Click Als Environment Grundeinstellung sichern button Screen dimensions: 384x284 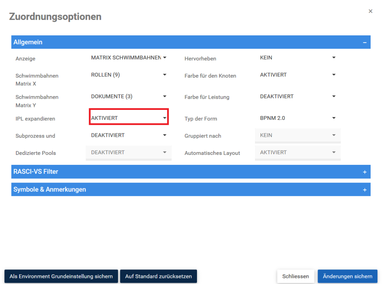tap(61, 276)
